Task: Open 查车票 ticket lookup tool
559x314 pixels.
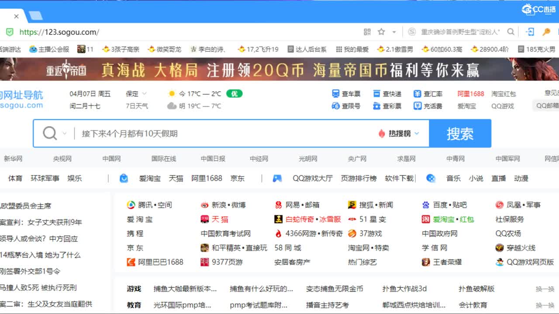Action: 346,94
